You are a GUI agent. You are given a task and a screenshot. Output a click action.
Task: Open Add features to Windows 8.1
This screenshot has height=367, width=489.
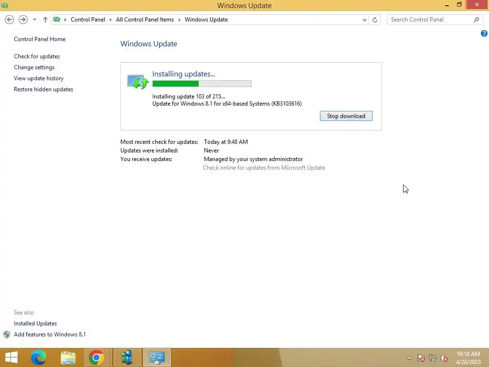click(50, 334)
